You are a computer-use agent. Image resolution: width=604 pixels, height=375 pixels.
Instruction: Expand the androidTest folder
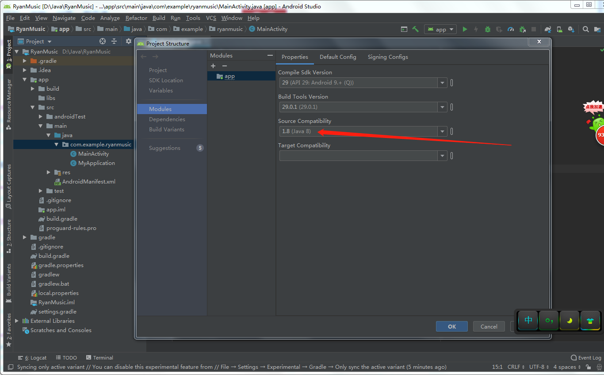click(41, 117)
